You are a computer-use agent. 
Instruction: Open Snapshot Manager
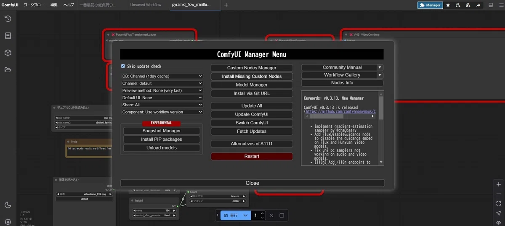tap(161, 131)
